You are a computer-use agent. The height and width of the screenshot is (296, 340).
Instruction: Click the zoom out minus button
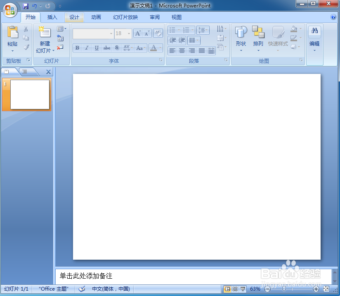tap(267, 289)
